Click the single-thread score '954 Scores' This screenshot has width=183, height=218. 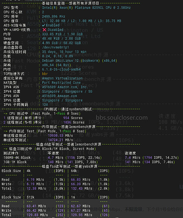coord(73,118)
